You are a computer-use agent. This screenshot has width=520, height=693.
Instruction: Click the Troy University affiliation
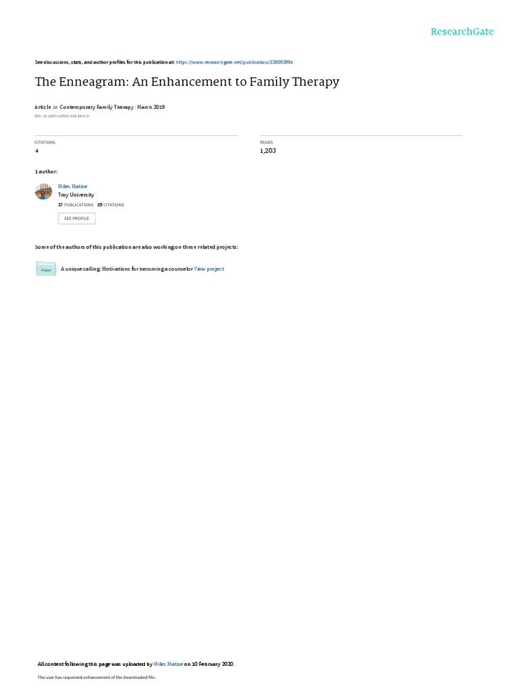[x=76, y=195]
